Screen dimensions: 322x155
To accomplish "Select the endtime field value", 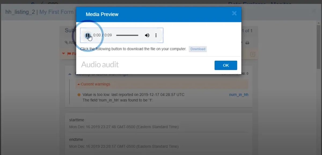I will tap(124, 146).
